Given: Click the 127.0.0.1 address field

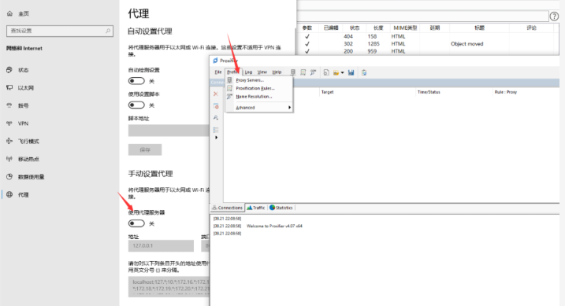Looking at the screenshot, I should coord(161,245).
